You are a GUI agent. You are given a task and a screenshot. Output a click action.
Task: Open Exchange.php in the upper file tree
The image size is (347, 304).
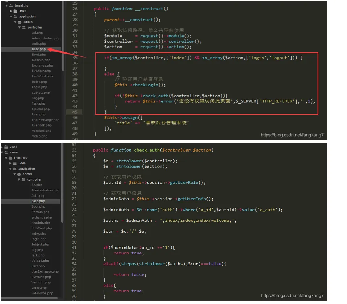(42, 66)
